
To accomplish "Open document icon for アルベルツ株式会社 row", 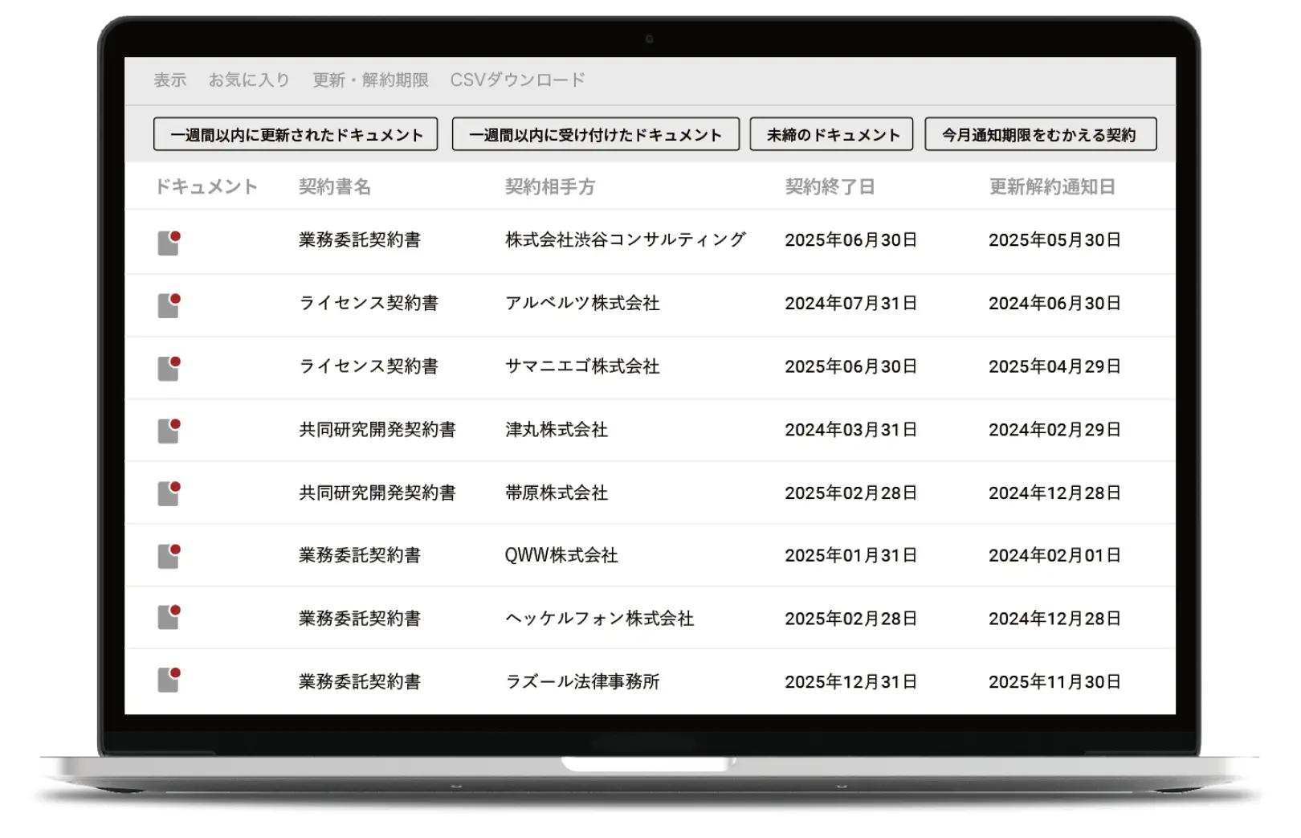I will (x=169, y=305).
